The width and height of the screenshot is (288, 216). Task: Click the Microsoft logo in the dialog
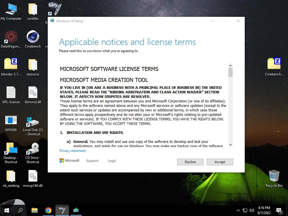(x=69, y=161)
